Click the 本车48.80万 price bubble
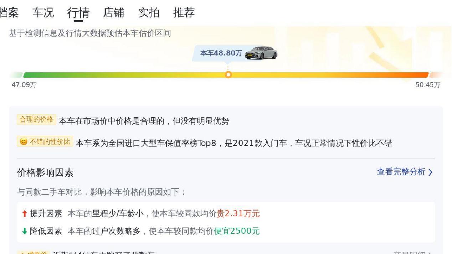452x254 pixels. (x=221, y=53)
